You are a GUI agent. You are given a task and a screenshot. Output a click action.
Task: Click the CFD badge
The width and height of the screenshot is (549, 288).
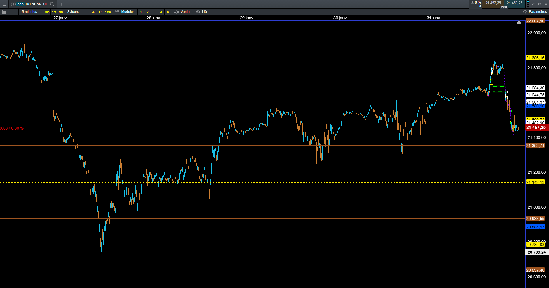[x=20, y=4]
